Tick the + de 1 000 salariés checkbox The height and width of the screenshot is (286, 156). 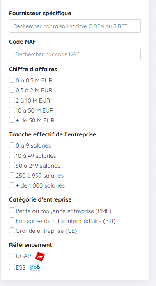pos(12,185)
